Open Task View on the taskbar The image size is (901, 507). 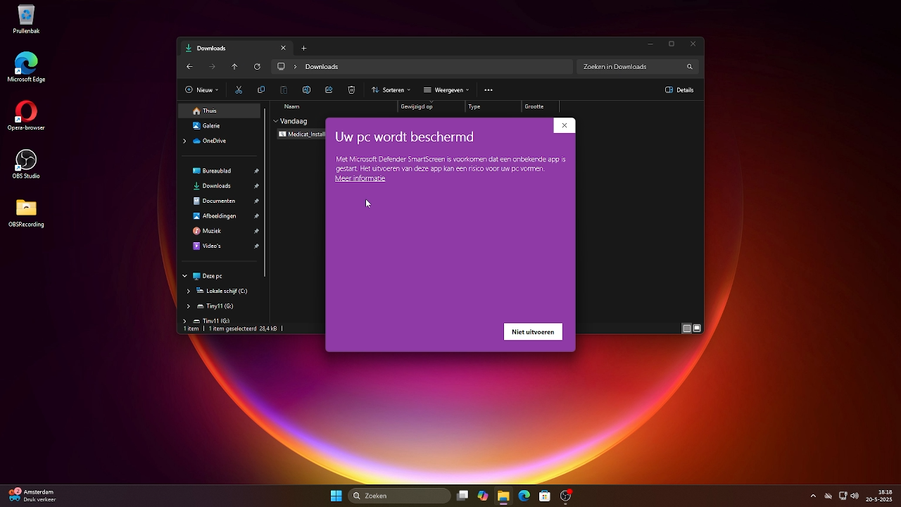462,496
